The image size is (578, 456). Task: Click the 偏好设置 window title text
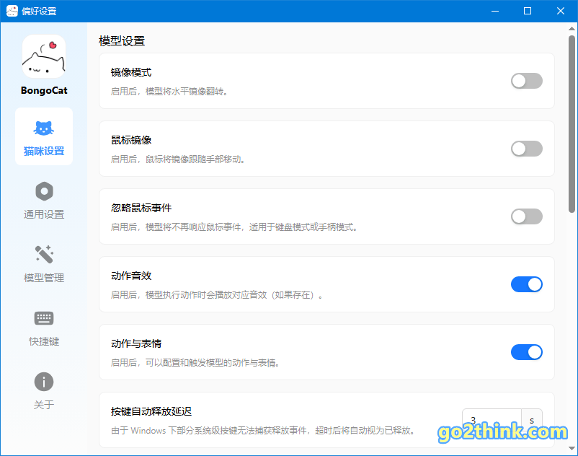[39, 12]
